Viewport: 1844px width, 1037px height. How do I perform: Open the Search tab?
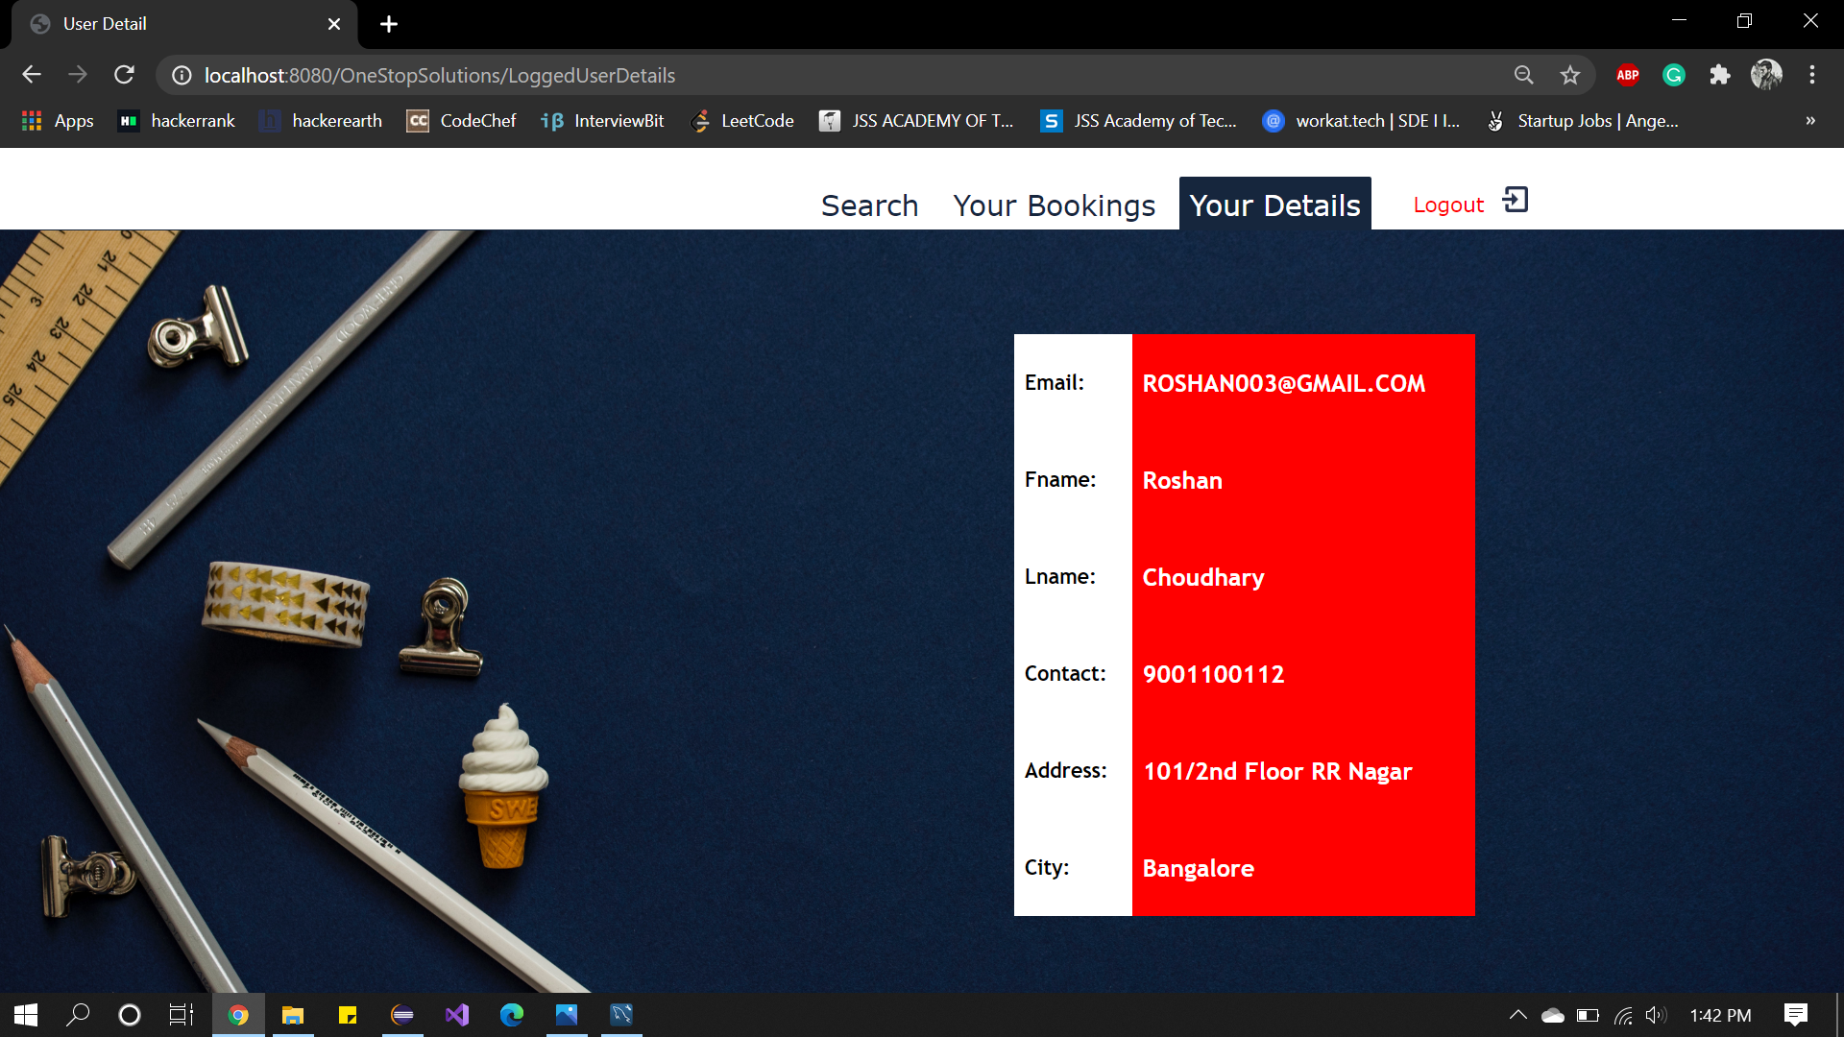pos(869,205)
